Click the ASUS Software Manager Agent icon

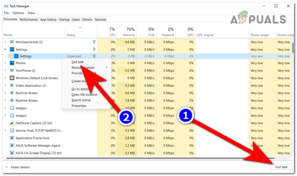(x=12, y=146)
